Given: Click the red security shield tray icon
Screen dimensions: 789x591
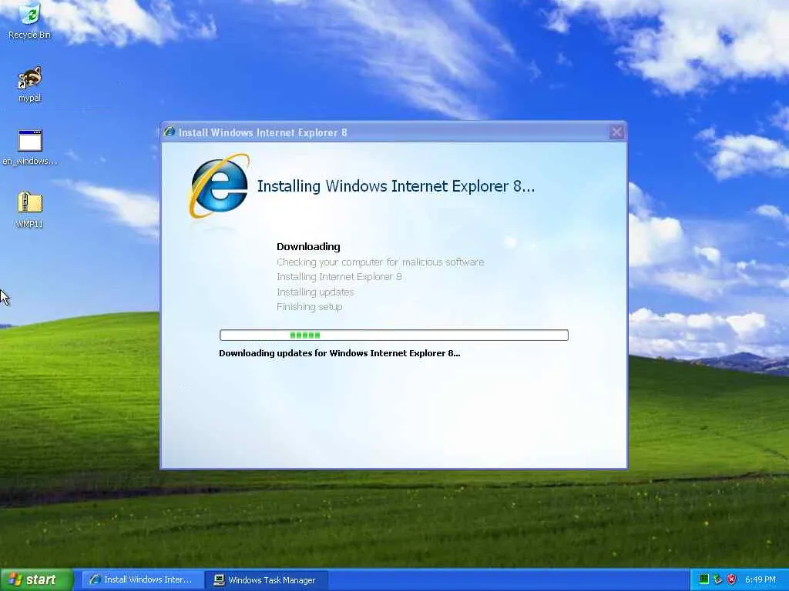Looking at the screenshot, I should (731, 579).
